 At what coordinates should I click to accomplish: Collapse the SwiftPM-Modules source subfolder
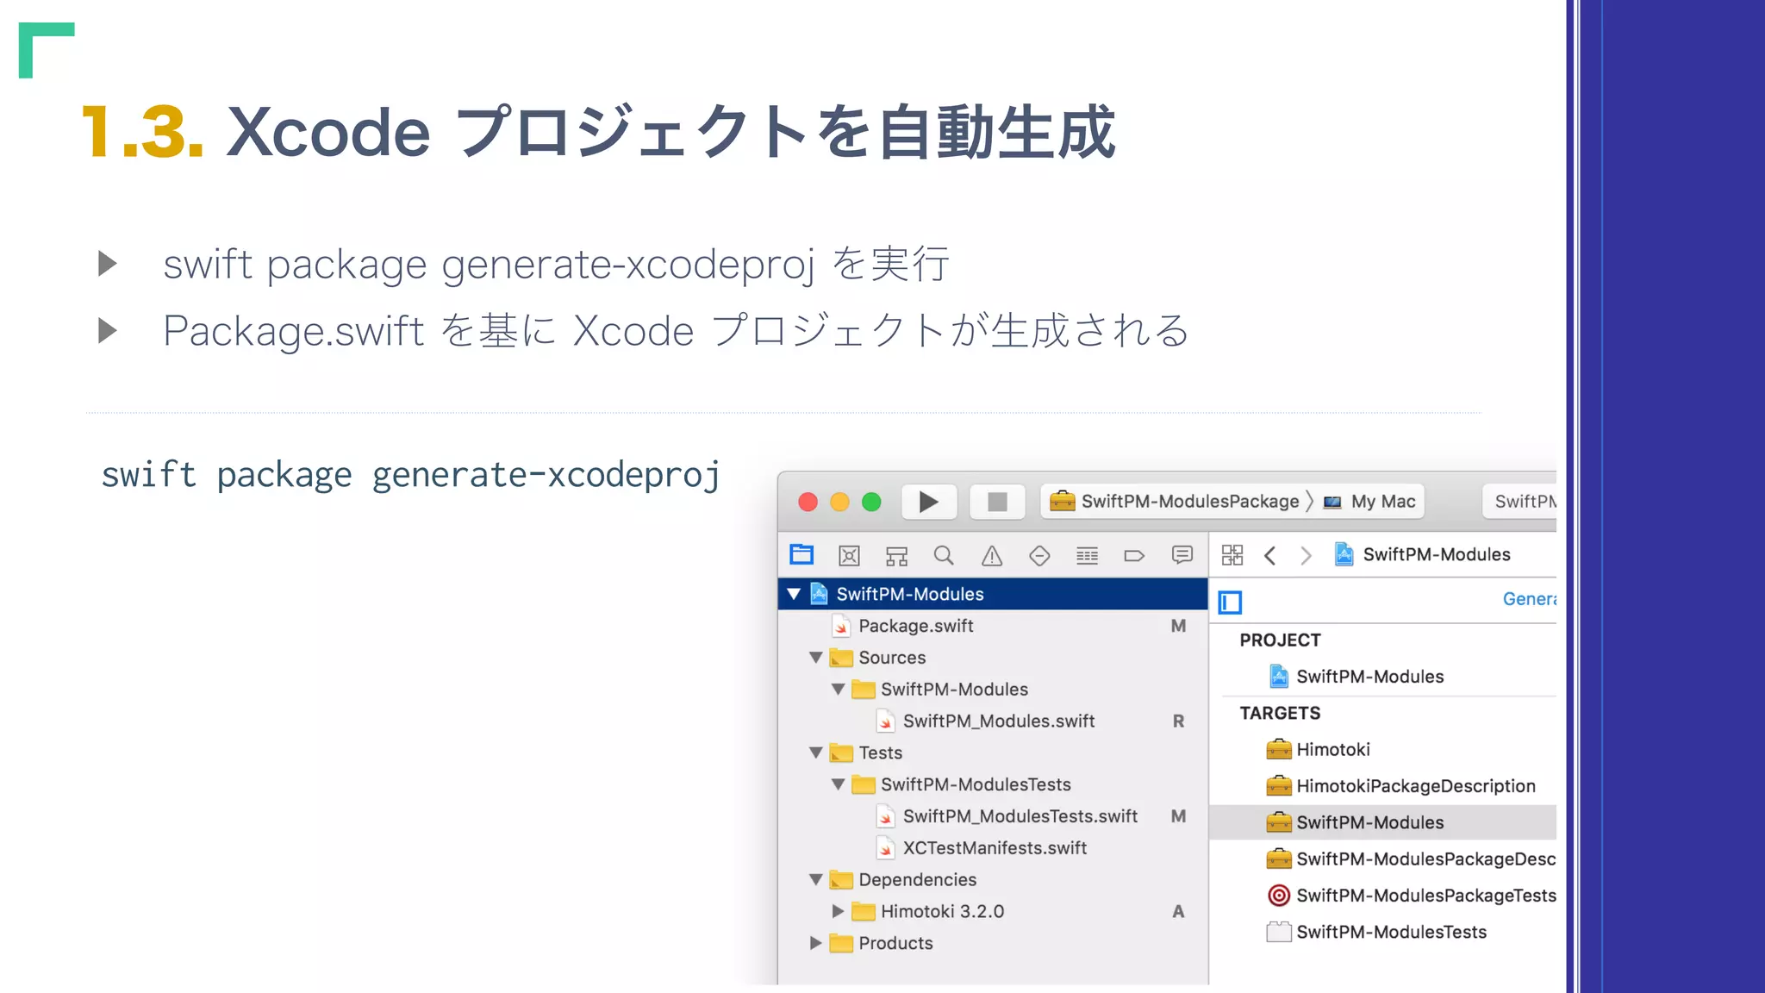tap(838, 690)
